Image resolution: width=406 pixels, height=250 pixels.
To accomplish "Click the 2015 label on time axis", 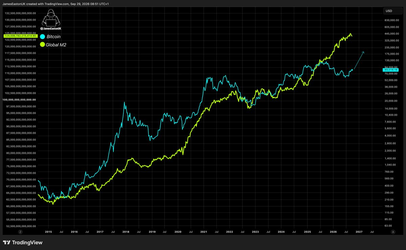I will click(48, 232).
